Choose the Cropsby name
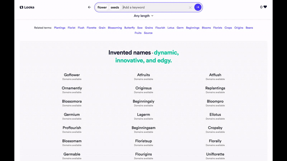Image resolution: width=287 pixels, height=161 pixels. (215, 128)
